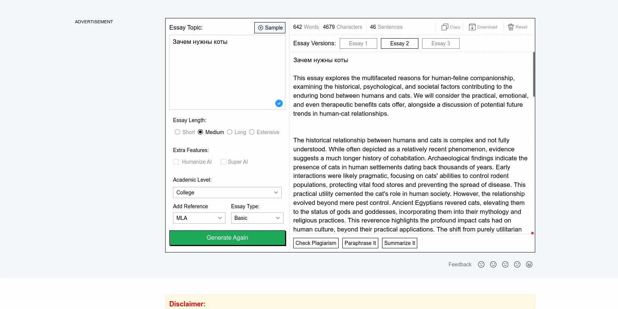
Task: Click the saddest feedback face icon
Action: coord(481,264)
